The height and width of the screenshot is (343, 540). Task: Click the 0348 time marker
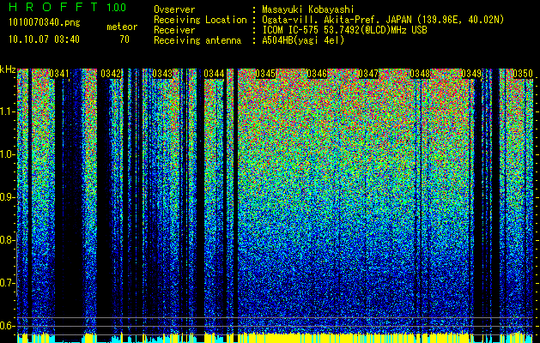[x=420, y=74]
